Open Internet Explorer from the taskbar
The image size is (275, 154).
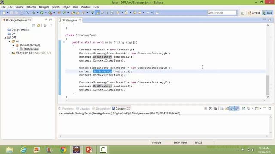pyautogui.click(x=23, y=150)
